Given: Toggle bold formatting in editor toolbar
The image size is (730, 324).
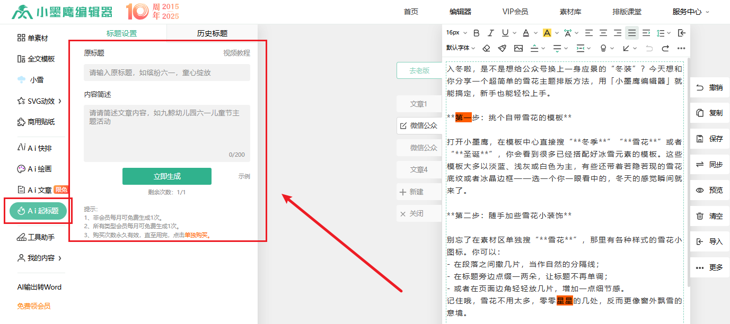Looking at the screenshot, I should click(x=476, y=33).
